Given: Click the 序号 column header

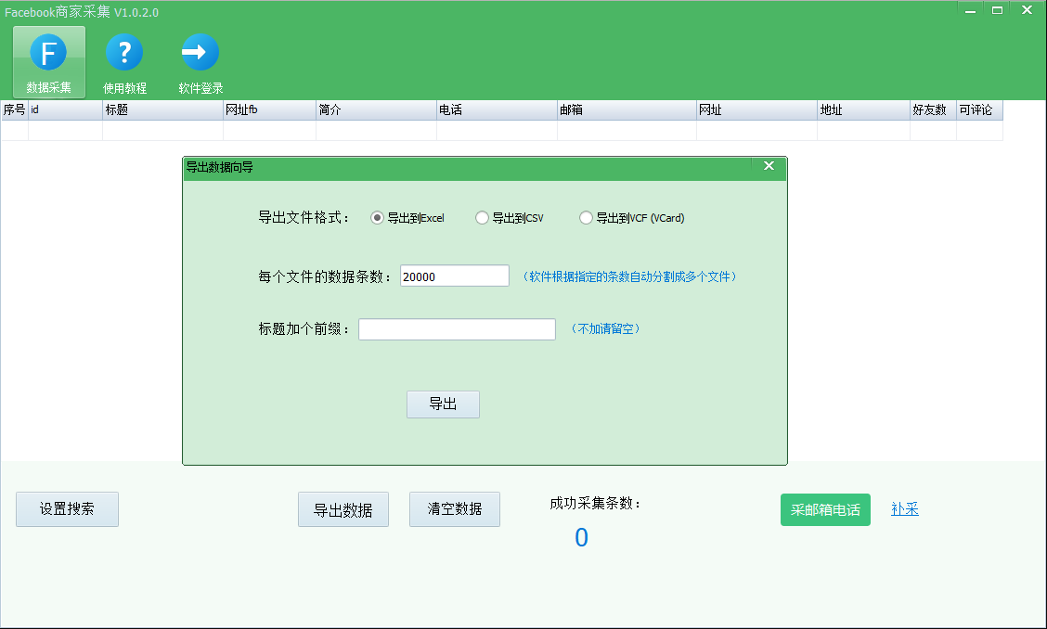Looking at the screenshot, I should coord(15,110).
